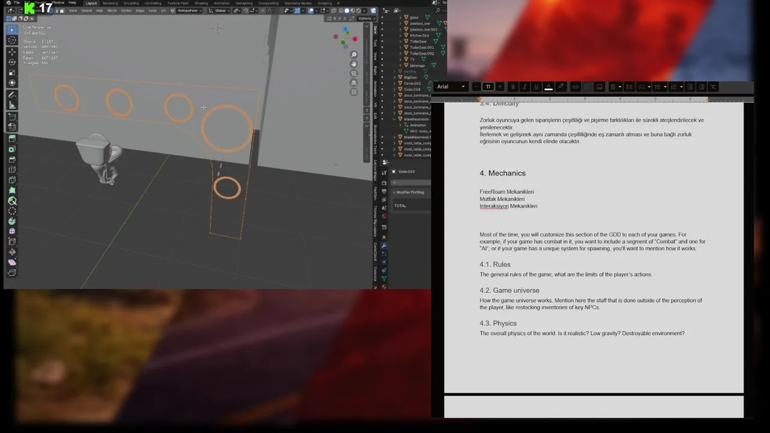This screenshot has height=433, width=770.
Task: Open Blender Help menu
Action: click(72, 3)
